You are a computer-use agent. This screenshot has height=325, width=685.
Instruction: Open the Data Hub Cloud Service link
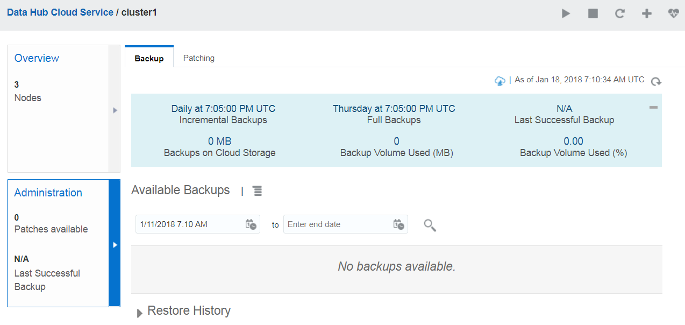pos(60,12)
